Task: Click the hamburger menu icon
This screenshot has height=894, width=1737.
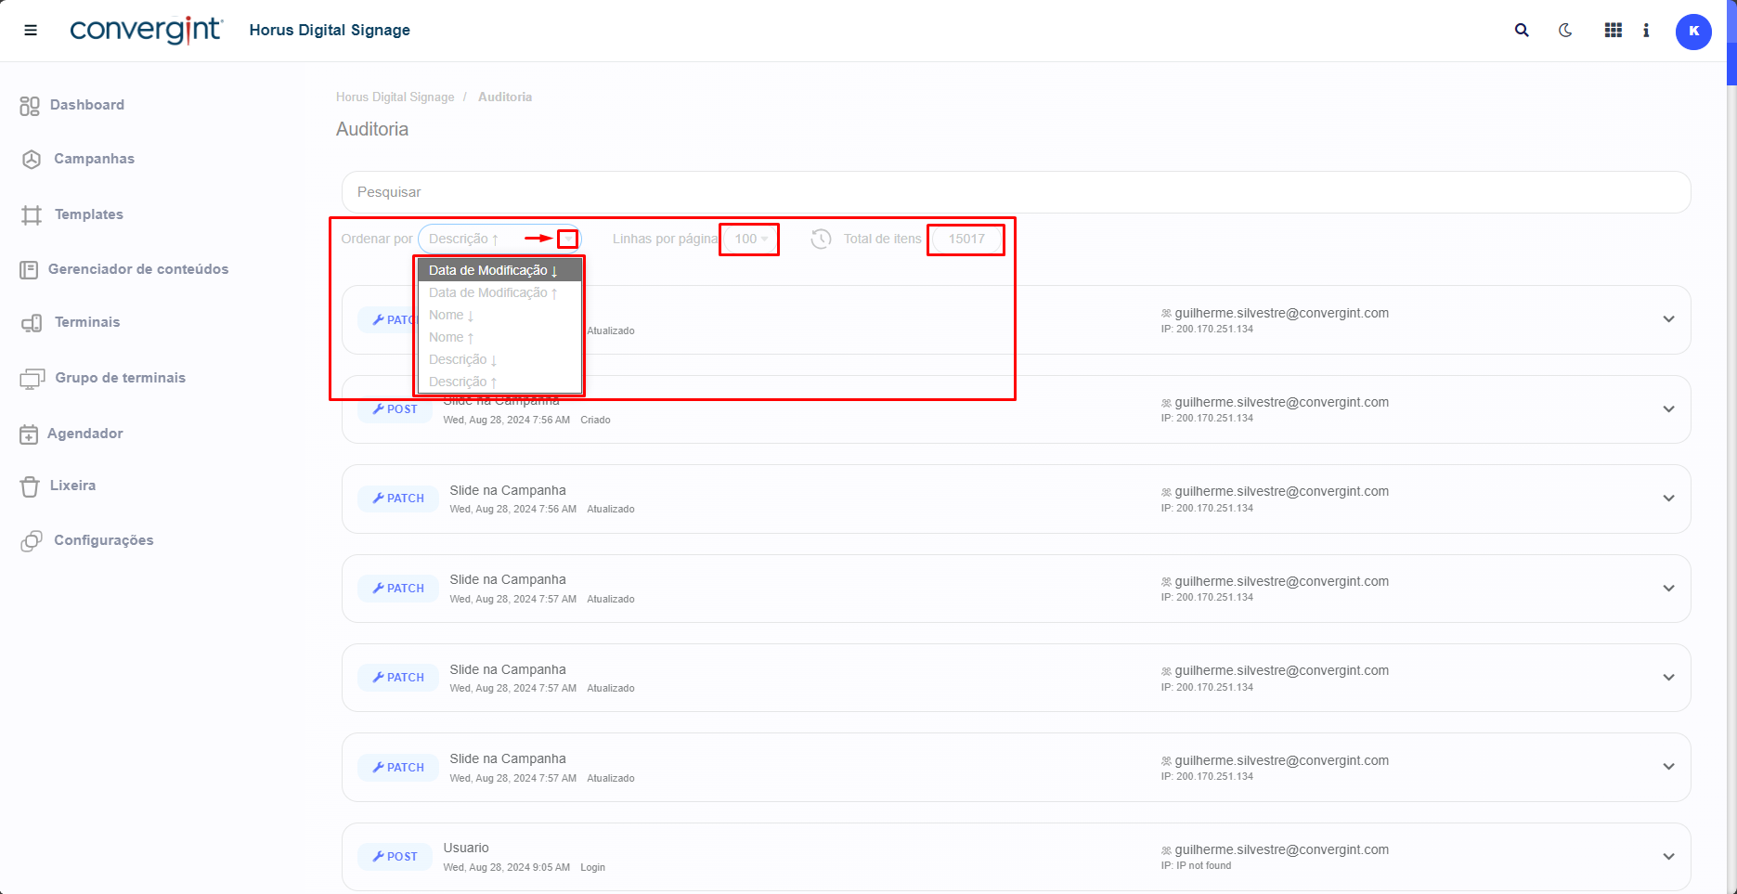Action: click(x=31, y=31)
